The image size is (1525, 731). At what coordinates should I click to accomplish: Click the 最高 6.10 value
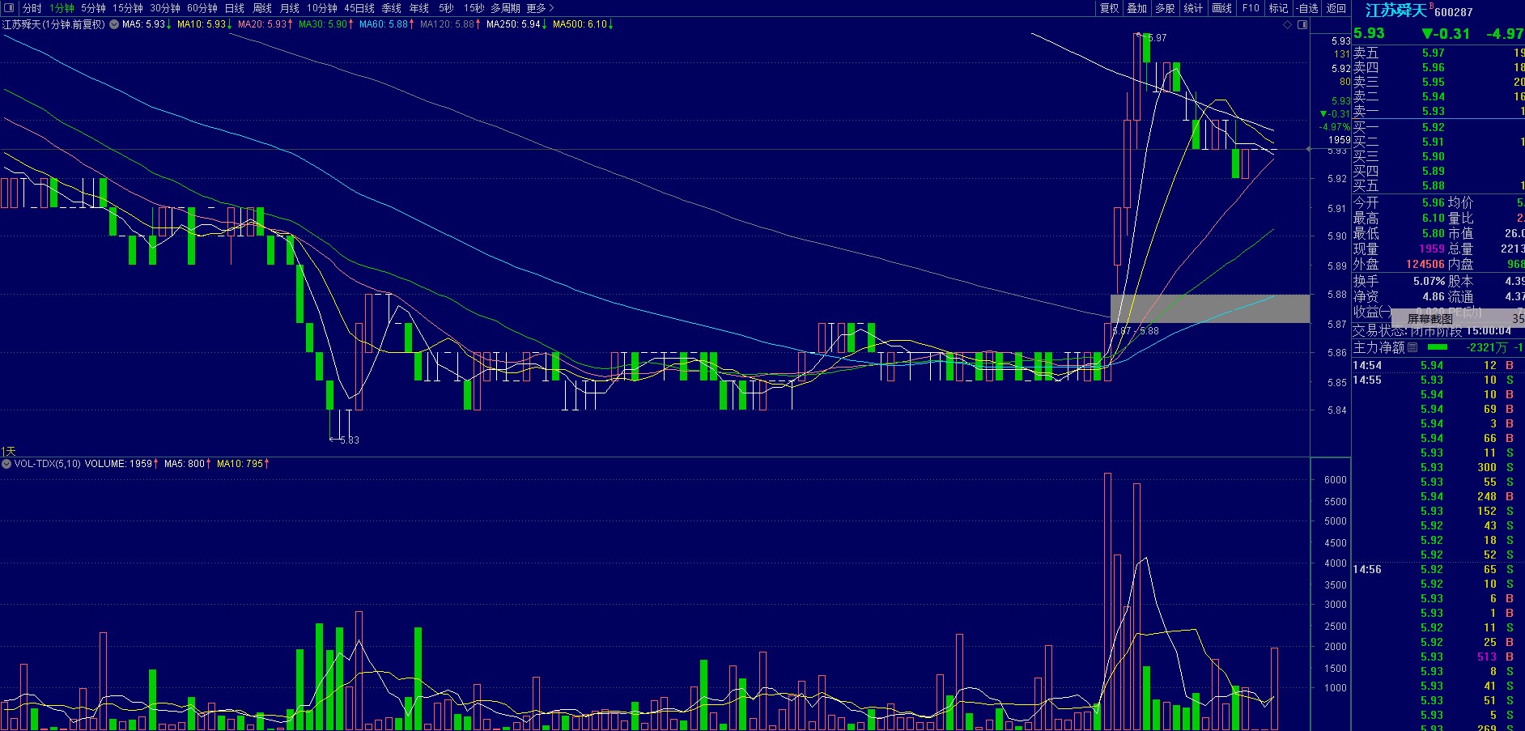1434,218
